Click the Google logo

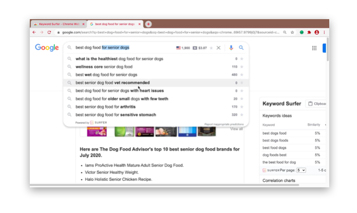pos(47,47)
